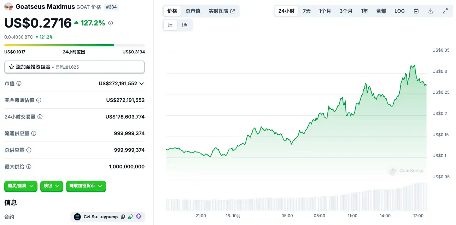Copy the CzLSu...uypump contract address
The height and width of the screenshot is (225, 456).
[123, 217]
